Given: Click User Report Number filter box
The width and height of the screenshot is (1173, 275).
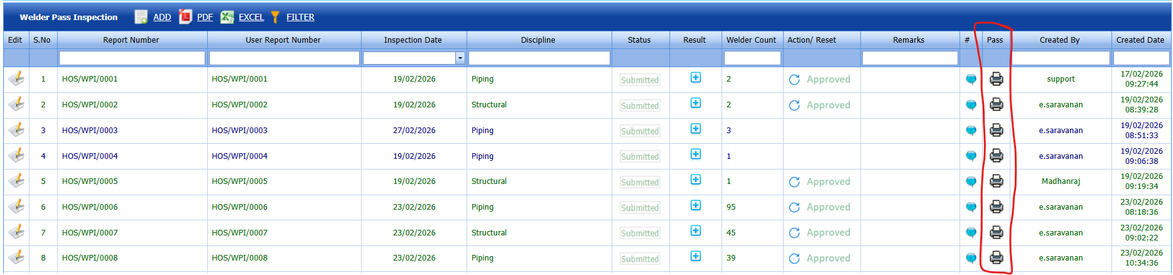Looking at the screenshot, I should coord(284,58).
